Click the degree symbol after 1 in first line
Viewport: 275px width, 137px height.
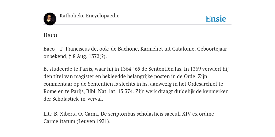coord(63,48)
